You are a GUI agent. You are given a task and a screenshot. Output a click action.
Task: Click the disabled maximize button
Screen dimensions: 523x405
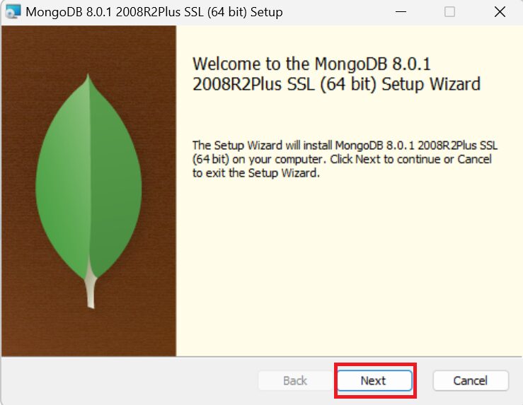tap(449, 12)
